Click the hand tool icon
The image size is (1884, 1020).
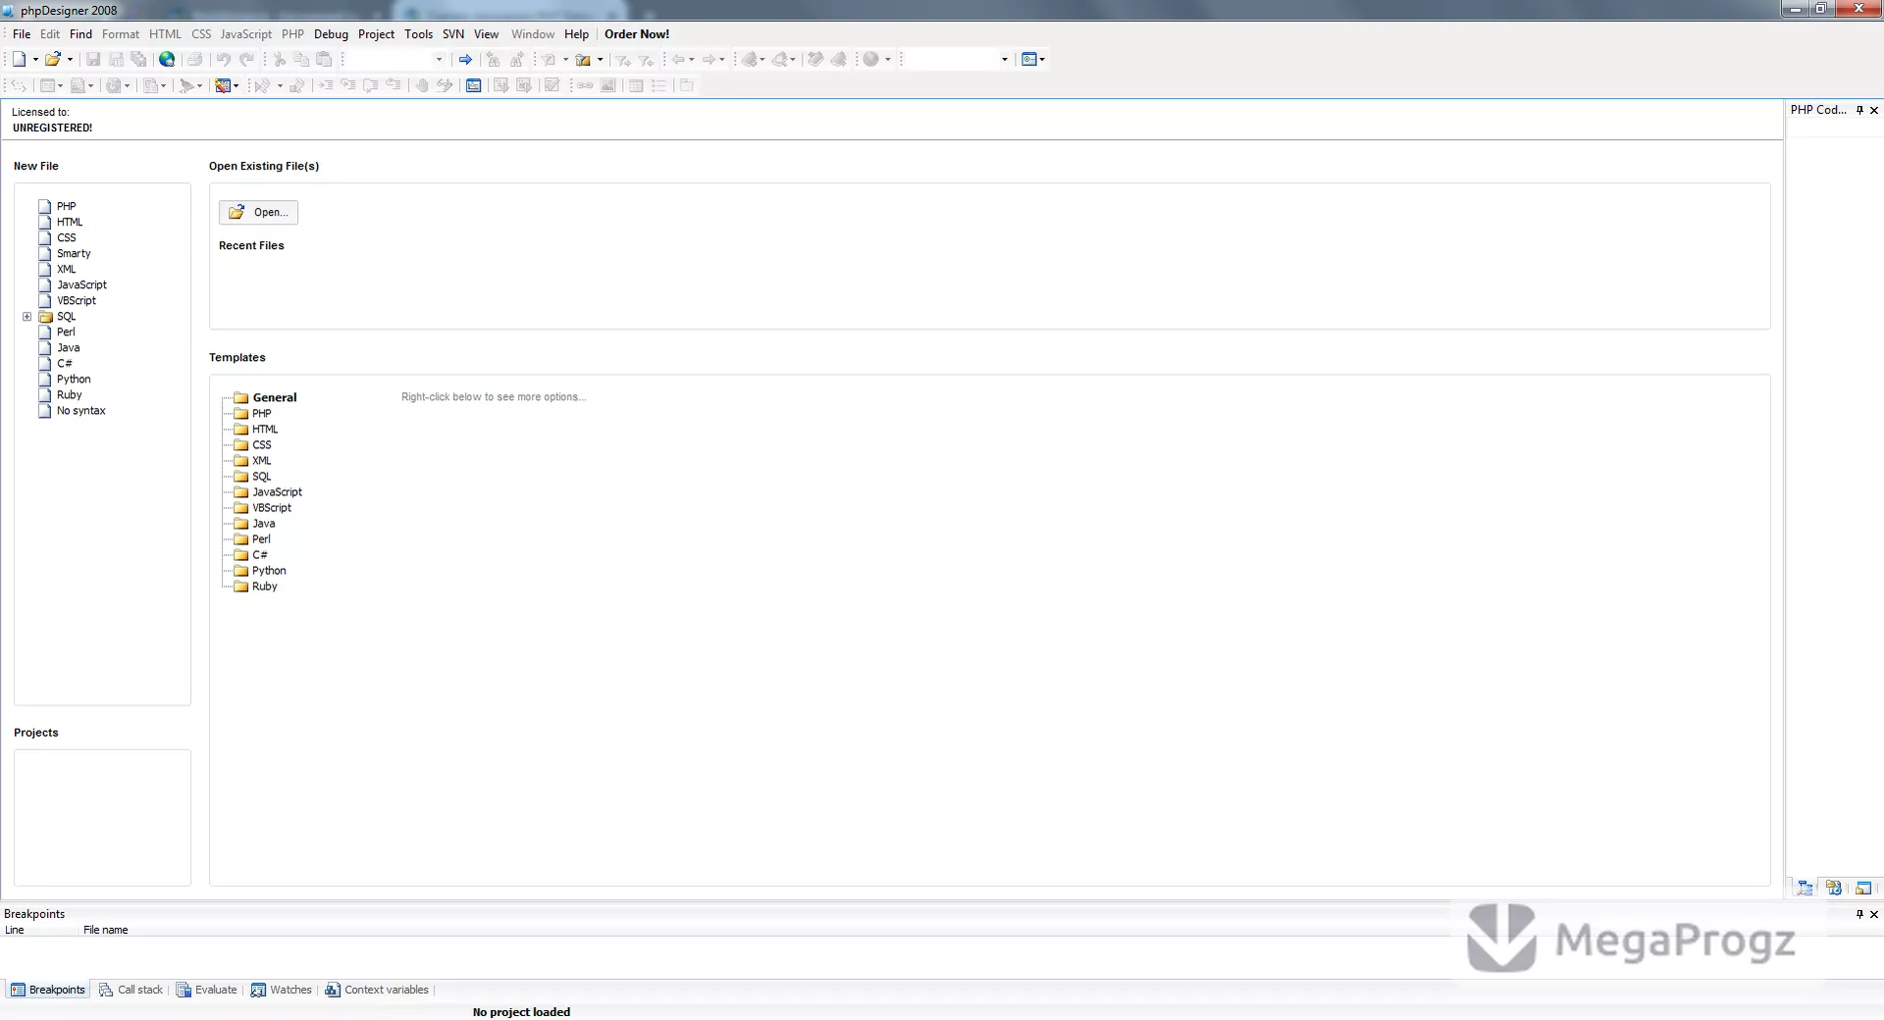pyautogui.click(x=422, y=85)
